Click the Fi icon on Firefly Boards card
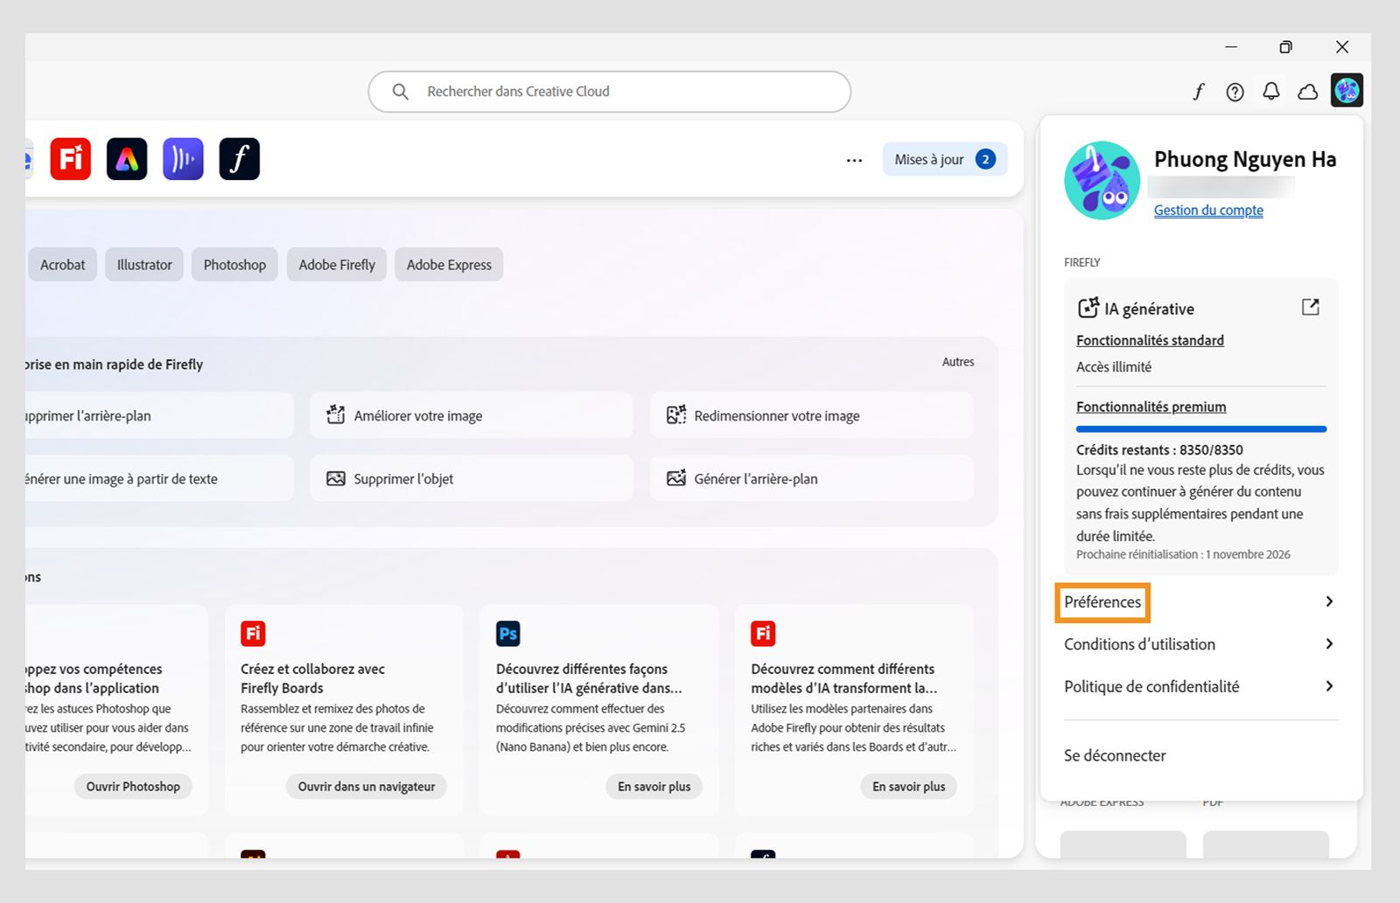 click(x=253, y=634)
